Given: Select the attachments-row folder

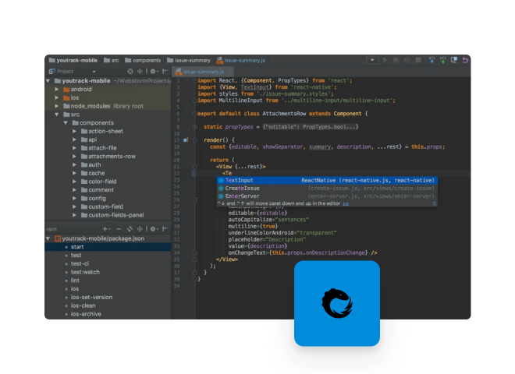Looking at the screenshot, I should click(x=108, y=156).
